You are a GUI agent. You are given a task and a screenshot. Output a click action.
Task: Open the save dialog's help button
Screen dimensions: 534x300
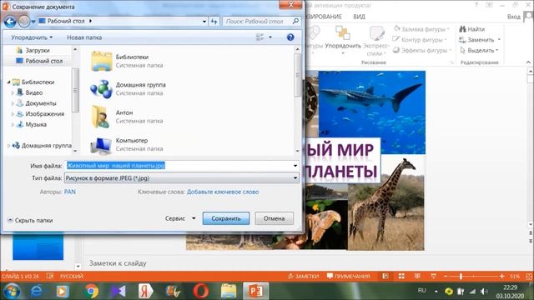pyautogui.click(x=290, y=37)
